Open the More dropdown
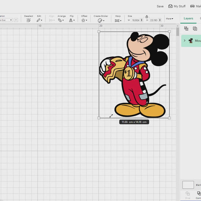Image resolution: width=201 pixels, height=201 pixels. (x=170, y=19)
